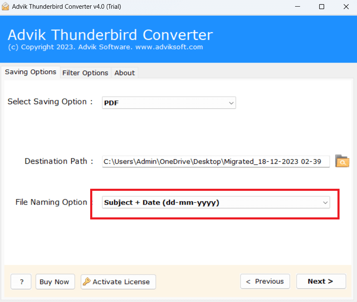Open help with the ? button
The height and width of the screenshot is (302, 357).
coord(21,282)
